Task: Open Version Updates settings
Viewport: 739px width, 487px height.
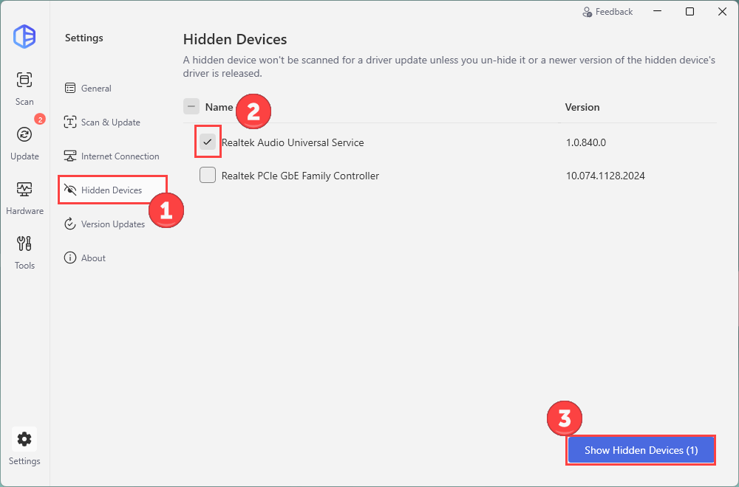Action: 112,224
